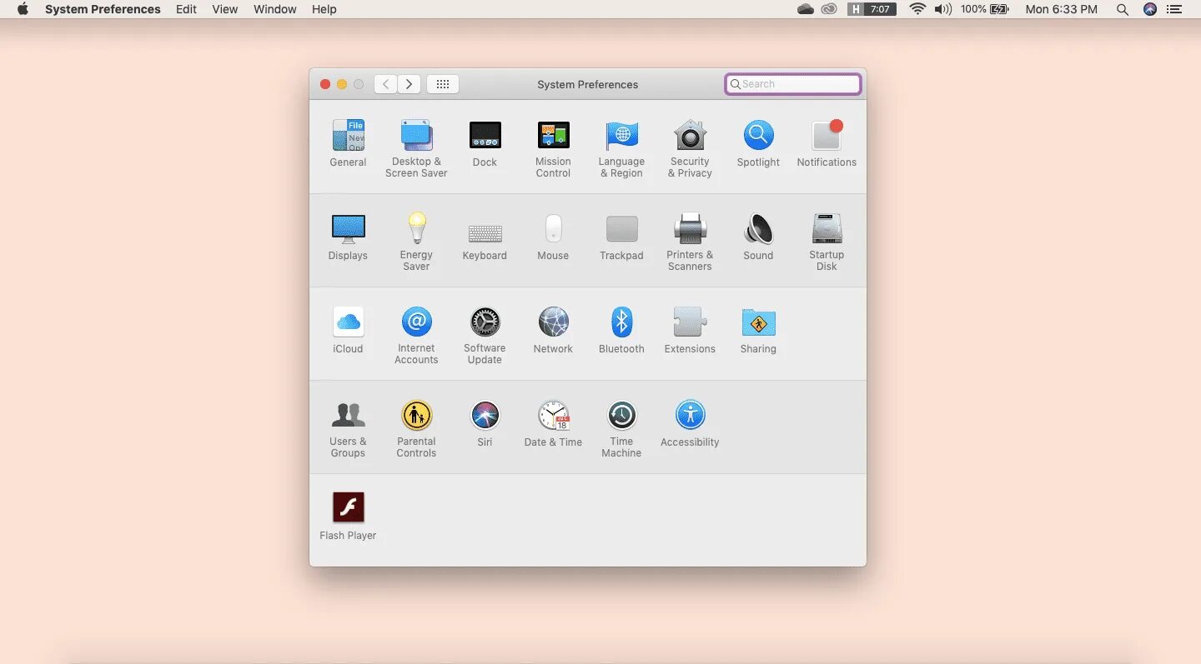Viewport: 1201px width, 664px height.
Task: Open the volume menu bar control
Action: 943,9
